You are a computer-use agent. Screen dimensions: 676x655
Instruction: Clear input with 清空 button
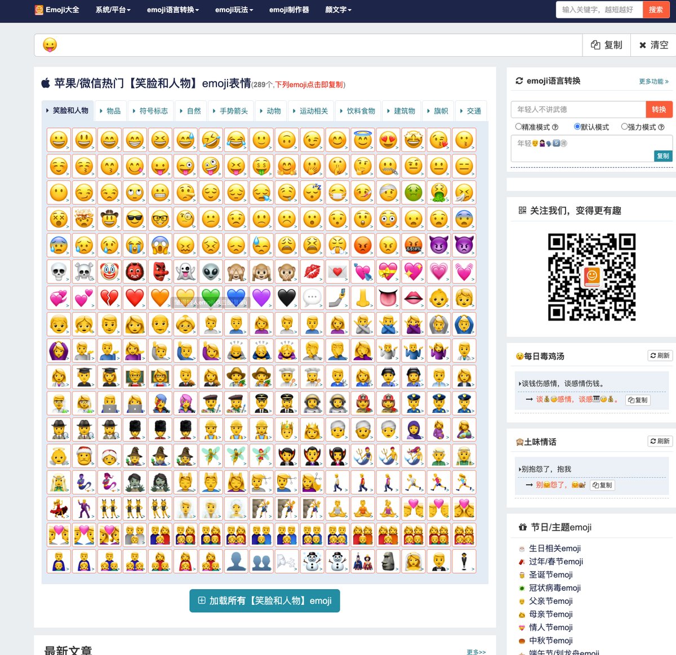tap(653, 45)
